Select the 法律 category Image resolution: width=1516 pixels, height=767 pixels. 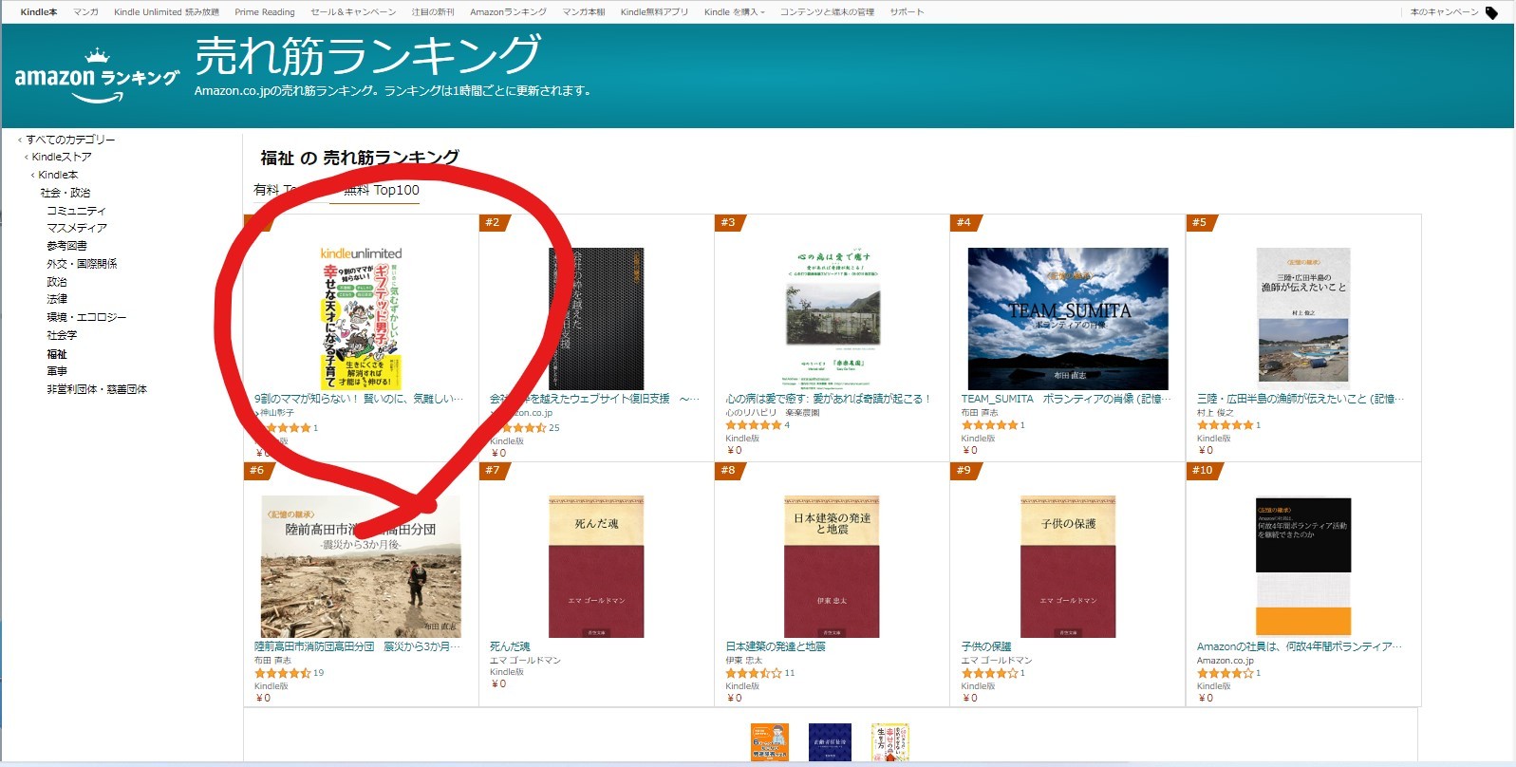[x=57, y=299]
